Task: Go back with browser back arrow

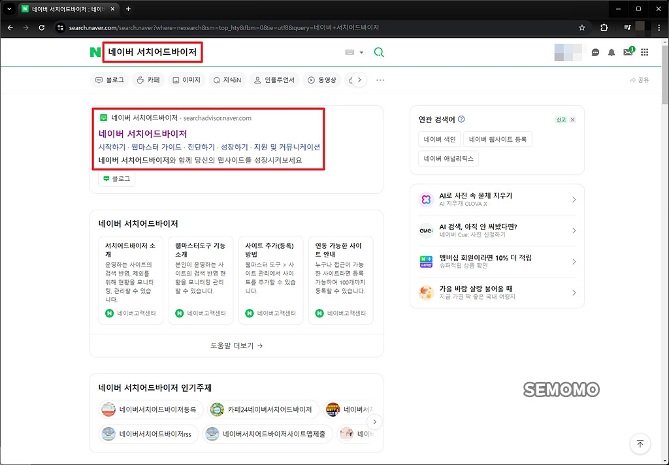Action: click(x=10, y=27)
